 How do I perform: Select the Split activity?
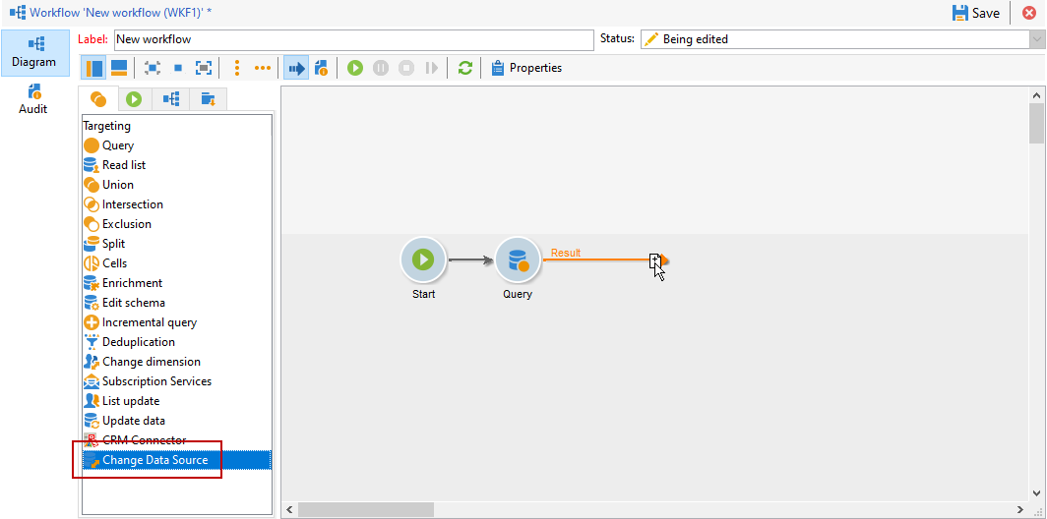pos(177,244)
